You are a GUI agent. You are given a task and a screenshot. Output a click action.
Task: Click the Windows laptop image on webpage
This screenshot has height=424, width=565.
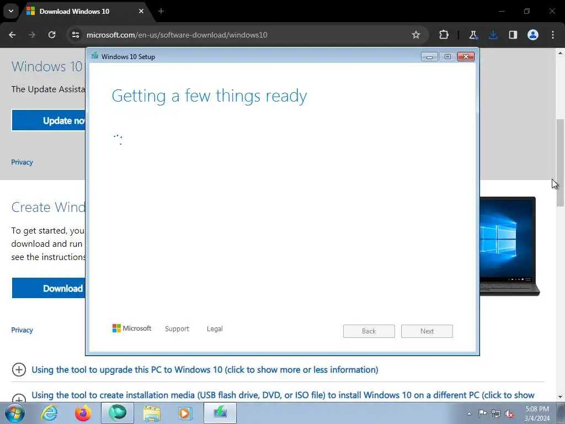(x=509, y=246)
